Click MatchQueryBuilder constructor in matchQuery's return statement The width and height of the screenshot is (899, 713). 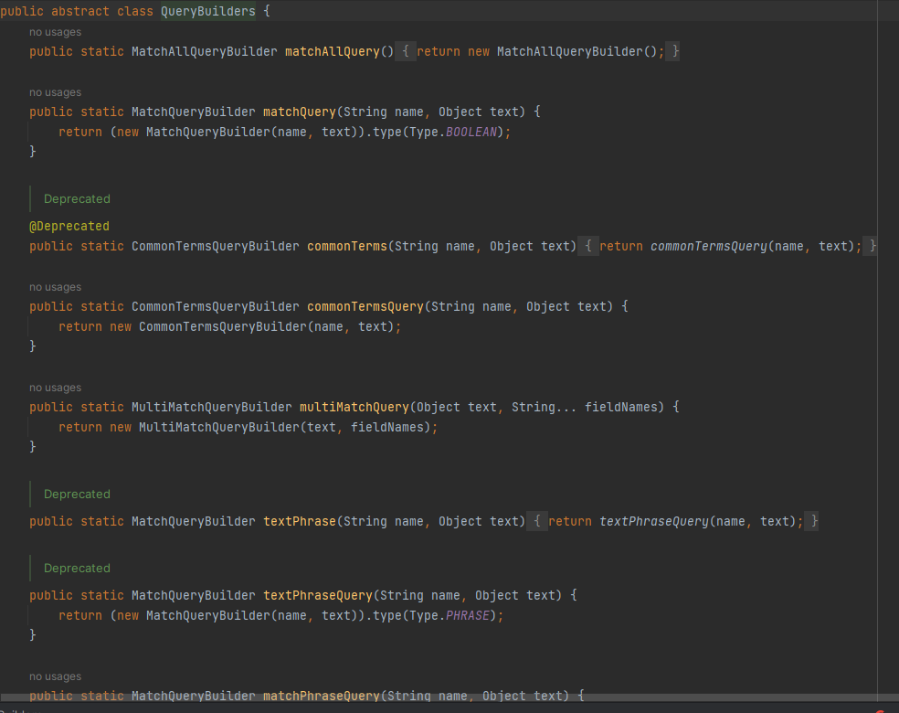[208, 132]
